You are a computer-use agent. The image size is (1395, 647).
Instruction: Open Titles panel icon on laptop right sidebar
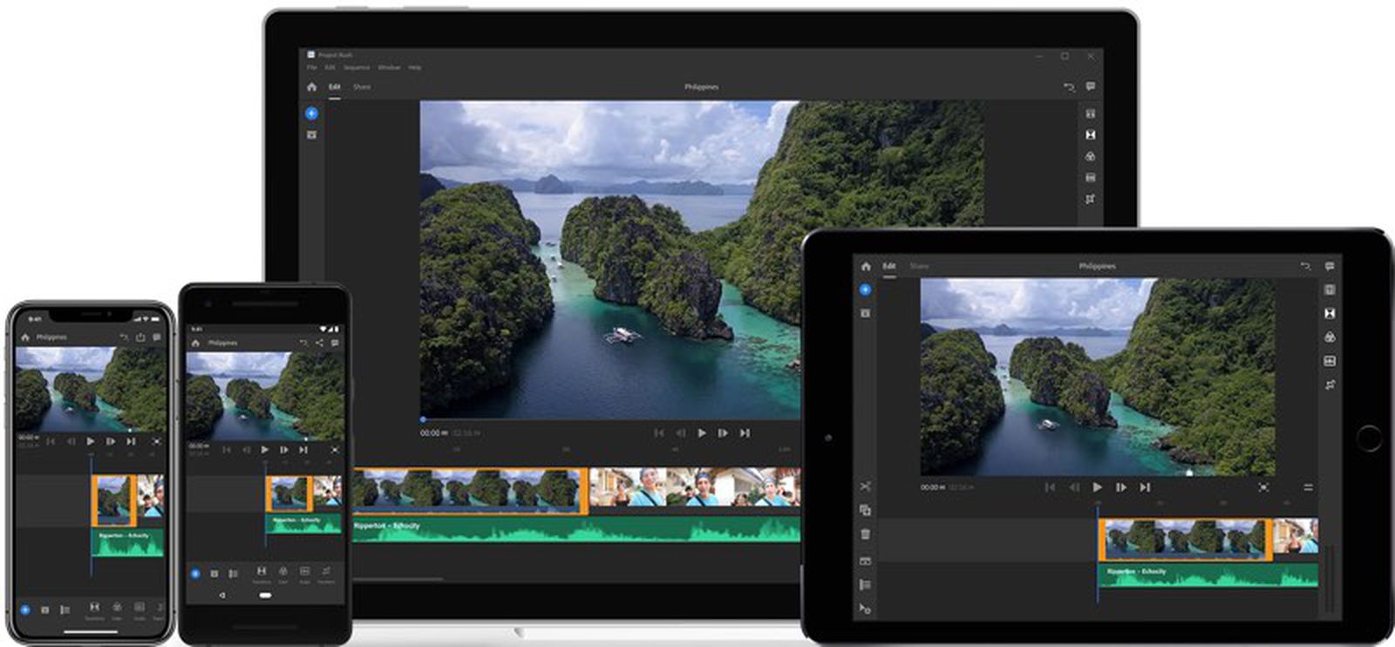(1090, 113)
